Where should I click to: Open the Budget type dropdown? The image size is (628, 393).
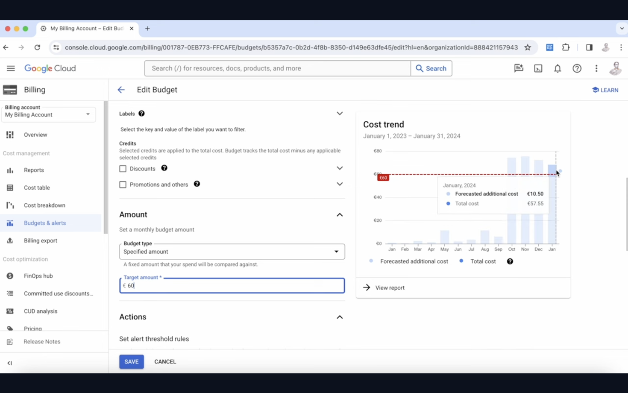coord(232,252)
